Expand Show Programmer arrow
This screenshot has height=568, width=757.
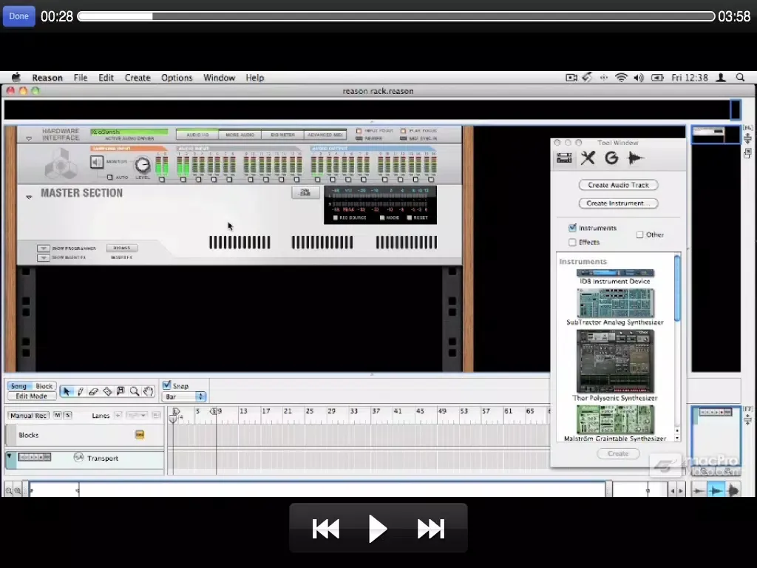44,248
